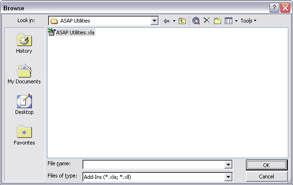Open the back history arrow dropdown
This screenshot has width=293, height=185.
[x=174, y=21]
